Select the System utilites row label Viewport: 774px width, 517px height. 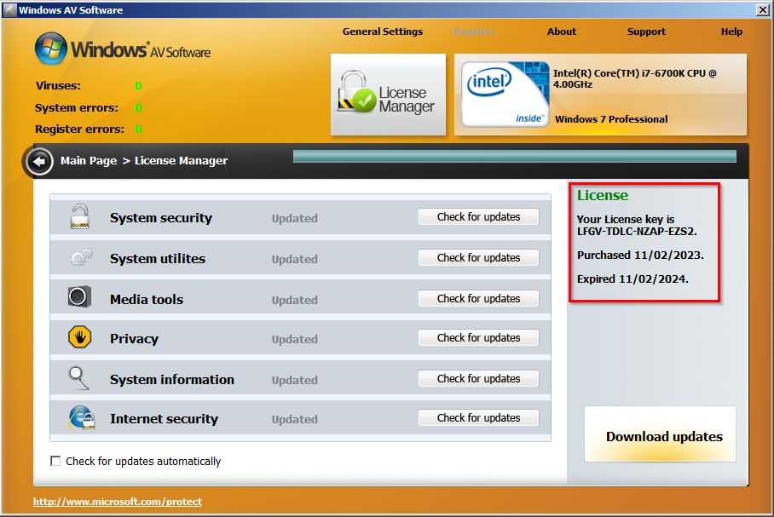(158, 259)
